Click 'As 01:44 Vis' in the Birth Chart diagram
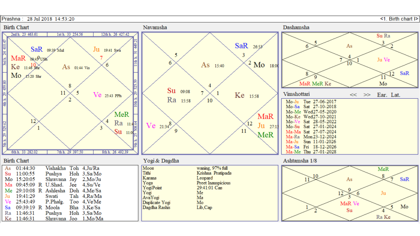This screenshot has width=420, height=236. click(x=76, y=67)
